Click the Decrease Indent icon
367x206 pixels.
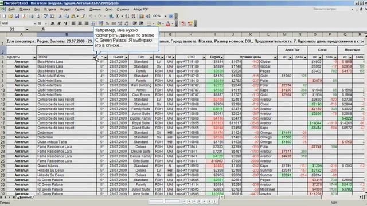135,23
